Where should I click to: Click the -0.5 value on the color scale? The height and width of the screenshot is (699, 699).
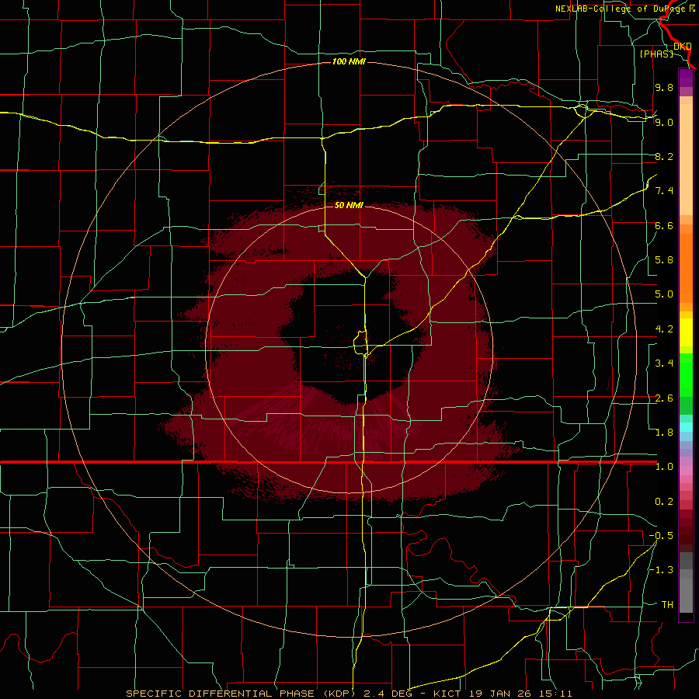click(x=661, y=536)
